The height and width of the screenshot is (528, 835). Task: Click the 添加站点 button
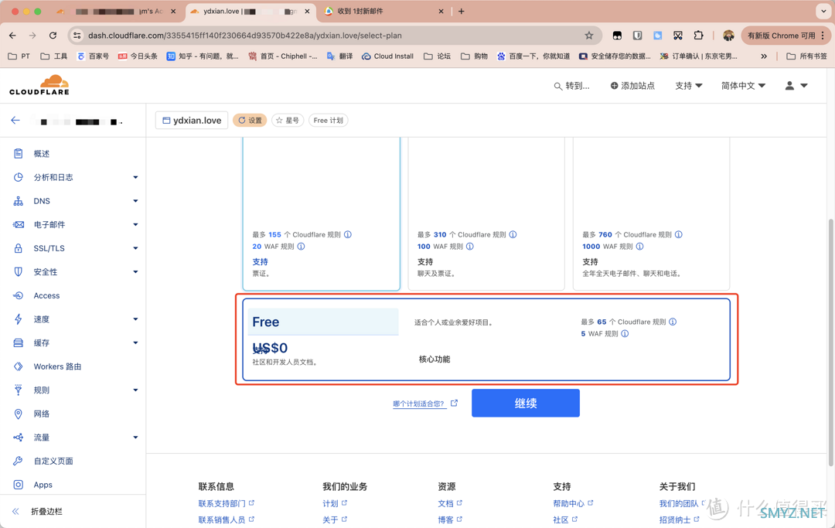(x=632, y=86)
